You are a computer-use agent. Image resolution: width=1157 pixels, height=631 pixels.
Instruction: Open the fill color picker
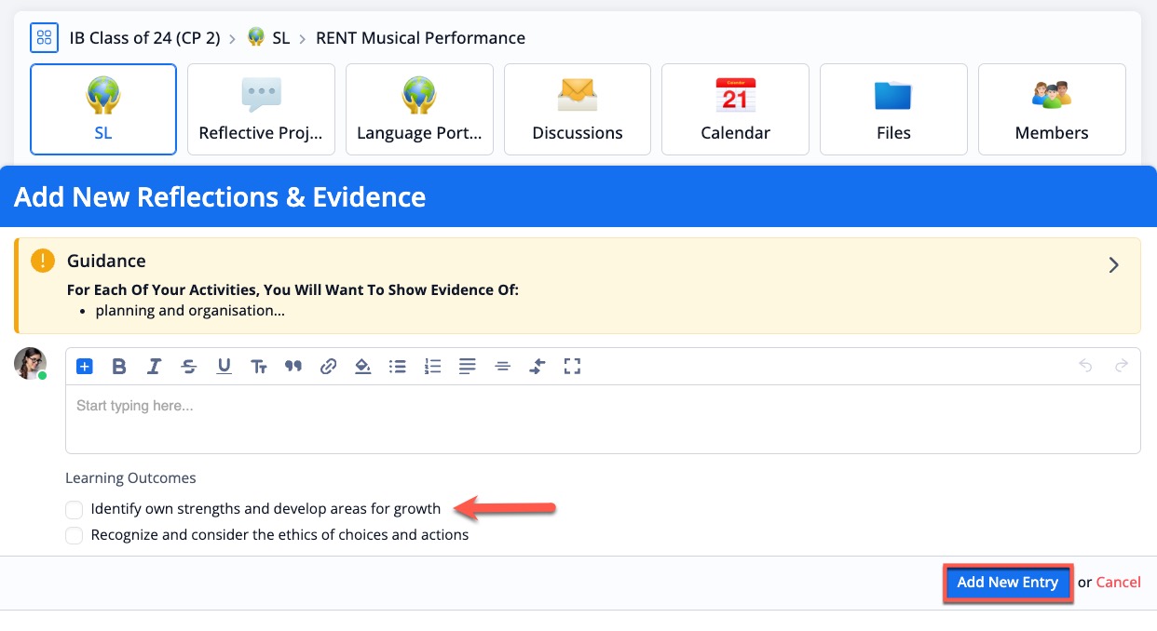tap(362, 367)
